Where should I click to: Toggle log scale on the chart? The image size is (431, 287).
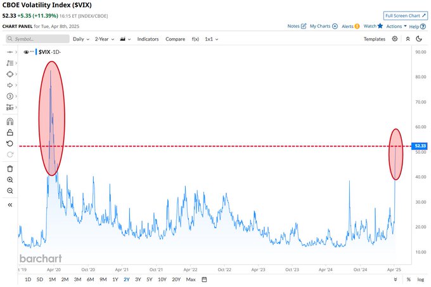coord(420,279)
